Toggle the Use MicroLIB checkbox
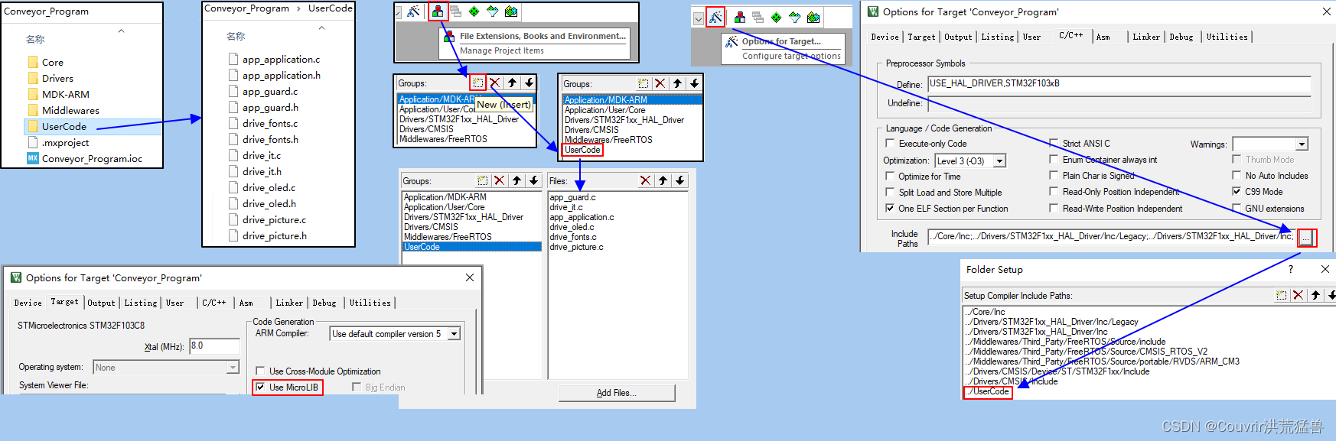 [260, 387]
